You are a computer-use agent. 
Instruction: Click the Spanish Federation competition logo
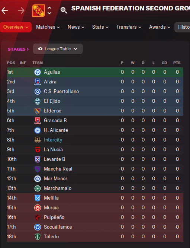coord(39,10)
